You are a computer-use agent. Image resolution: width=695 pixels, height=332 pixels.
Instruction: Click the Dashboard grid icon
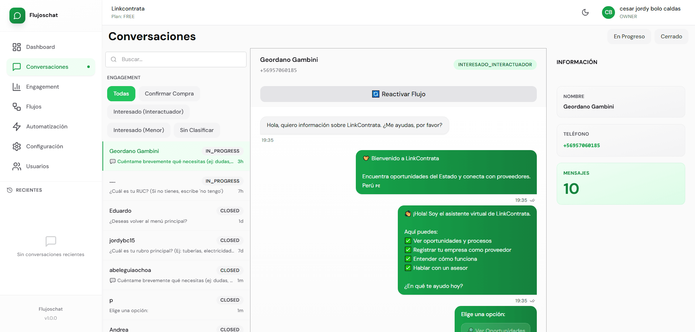[17, 47]
